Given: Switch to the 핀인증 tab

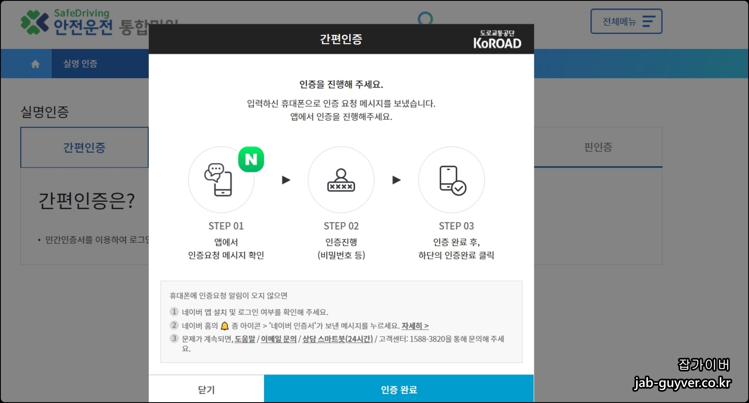Looking at the screenshot, I should pyautogui.click(x=598, y=146).
